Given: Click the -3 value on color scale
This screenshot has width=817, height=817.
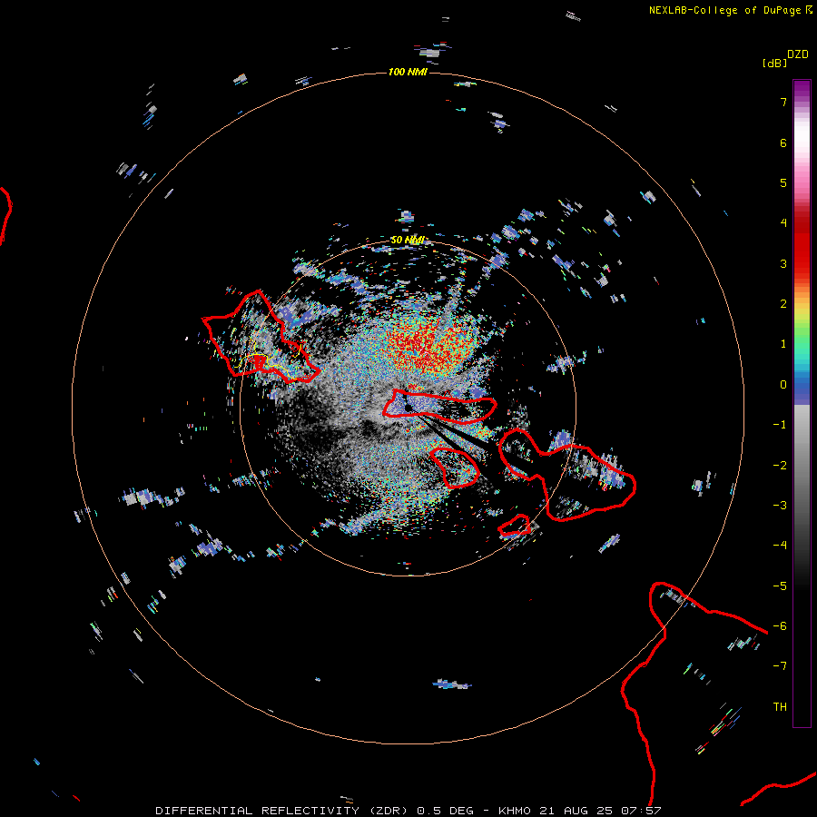Looking at the screenshot, I should point(780,506).
